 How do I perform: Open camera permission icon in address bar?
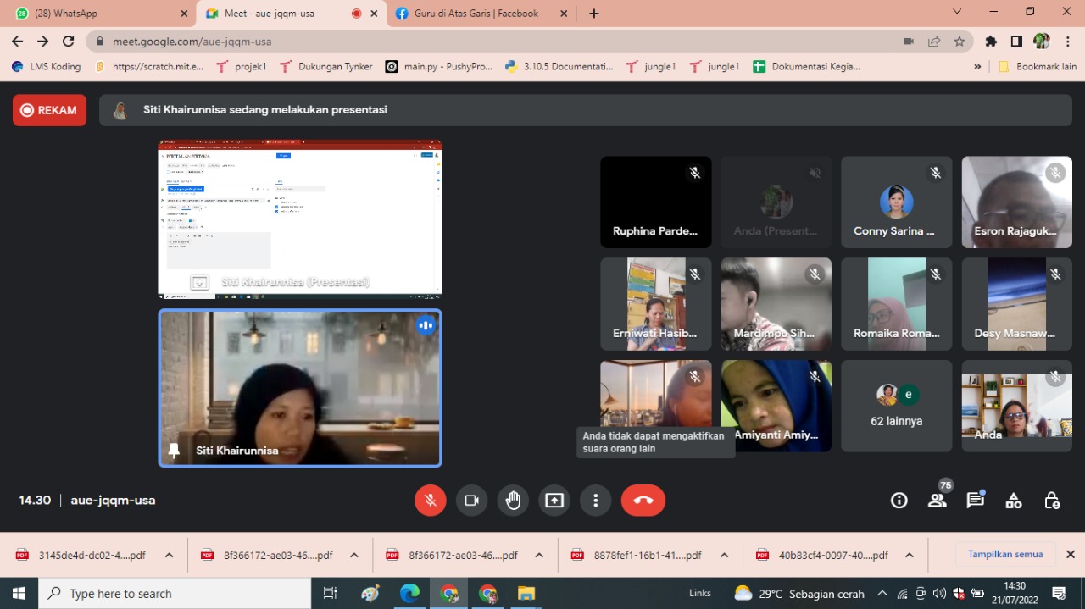click(909, 41)
